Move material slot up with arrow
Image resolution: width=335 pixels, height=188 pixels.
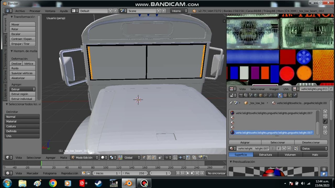click(325, 128)
